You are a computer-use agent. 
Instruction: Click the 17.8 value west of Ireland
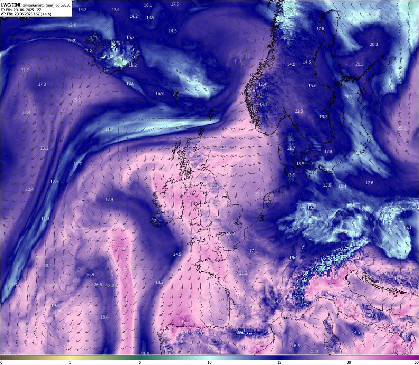pyautogui.click(x=109, y=200)
